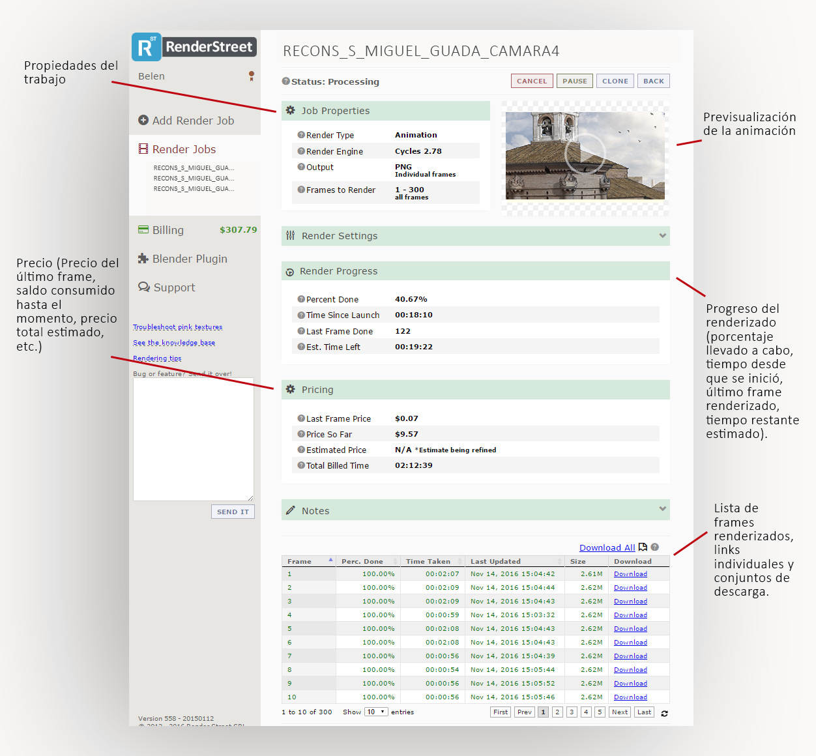Click the help icon next to Status
The width and height of the screenshot is (816, 756).
tap(285, 81)
